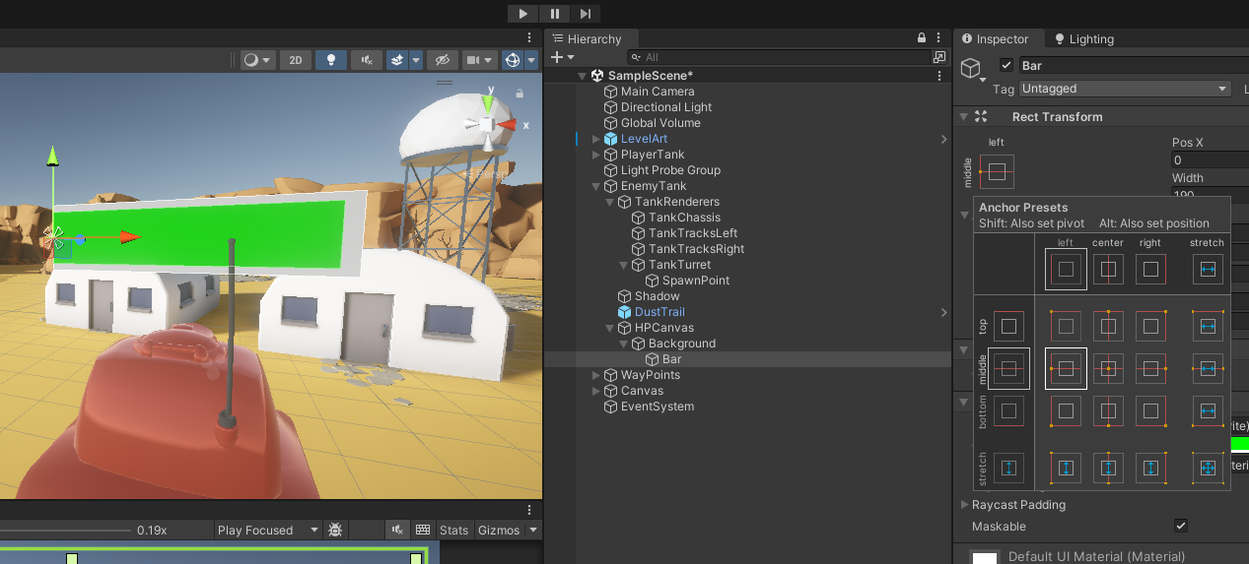Select the bottom-left anchor preset

1066,411
